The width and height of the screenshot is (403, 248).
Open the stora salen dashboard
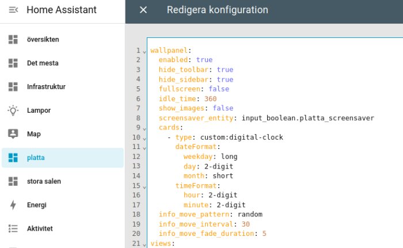point(62,181)
